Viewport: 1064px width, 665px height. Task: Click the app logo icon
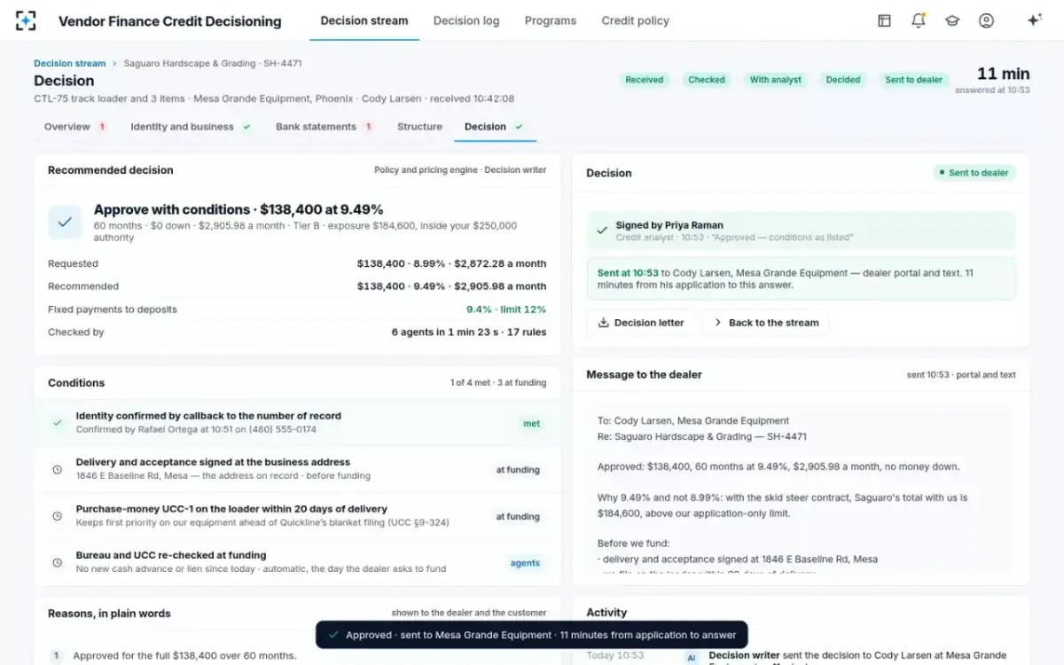coord(27,20)
